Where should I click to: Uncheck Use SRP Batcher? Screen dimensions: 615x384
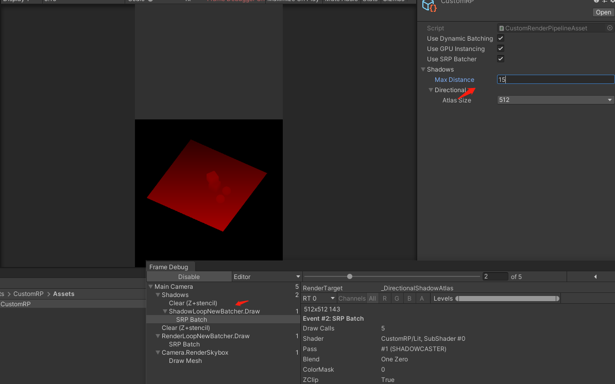pyautogui.click(x=501, y=59)
